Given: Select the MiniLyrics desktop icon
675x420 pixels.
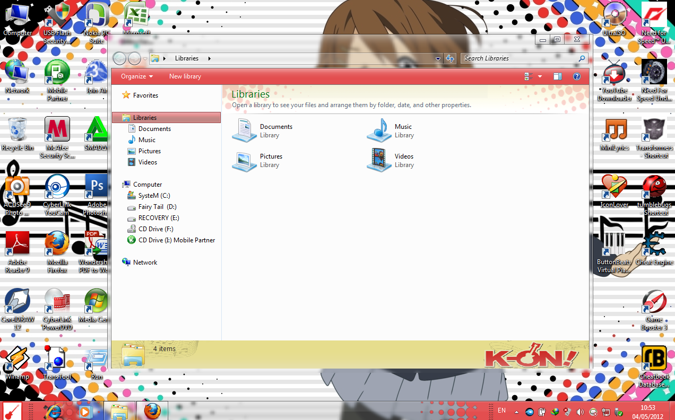Looking at the screenshot, I should click(615, 134).
